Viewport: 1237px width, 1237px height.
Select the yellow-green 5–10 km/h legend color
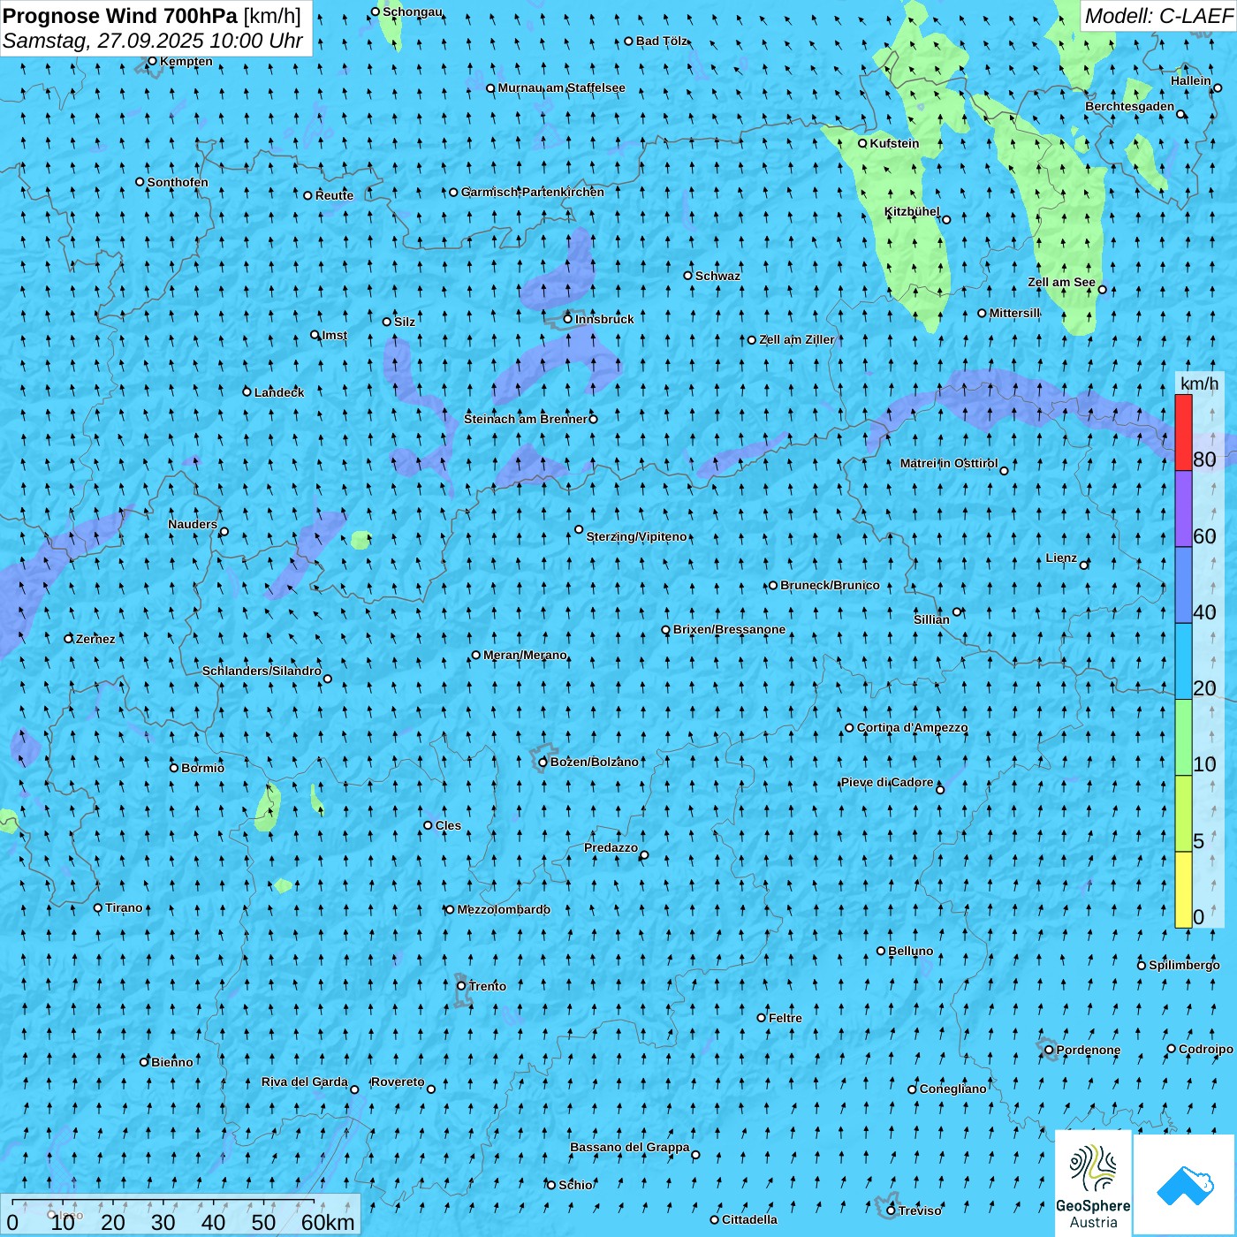[1183, 814]
